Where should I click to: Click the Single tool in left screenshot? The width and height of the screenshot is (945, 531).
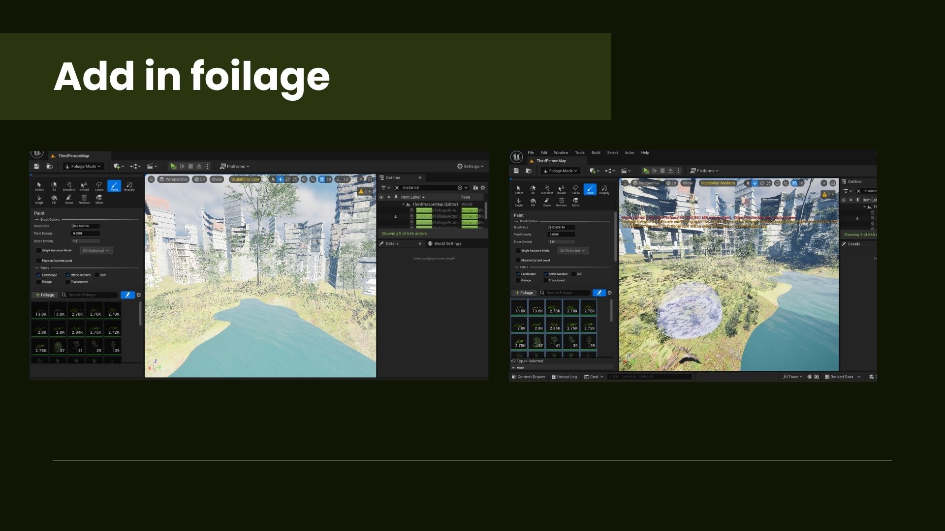[39, 199]
